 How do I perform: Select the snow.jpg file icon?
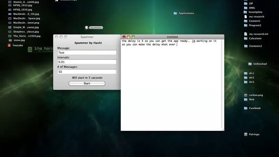[10, 40]
